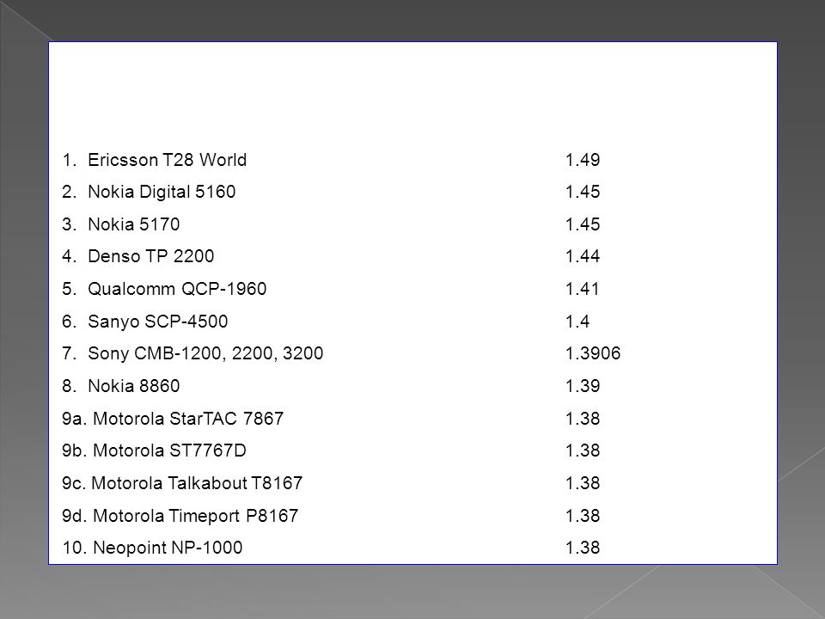Click the 'Motorola ST7767D' entry
Viewport: 825px width, 619px height.
pos(169,451)
